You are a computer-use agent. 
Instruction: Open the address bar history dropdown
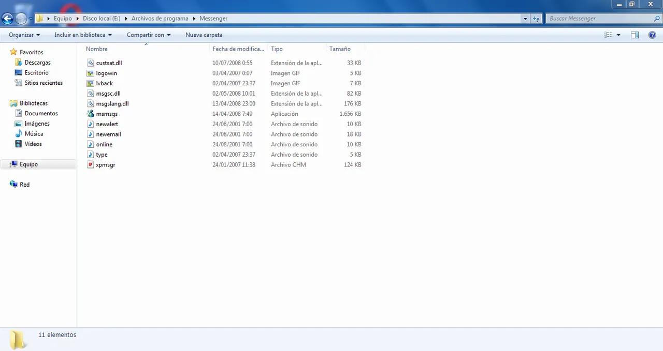(x=525, y=19)
